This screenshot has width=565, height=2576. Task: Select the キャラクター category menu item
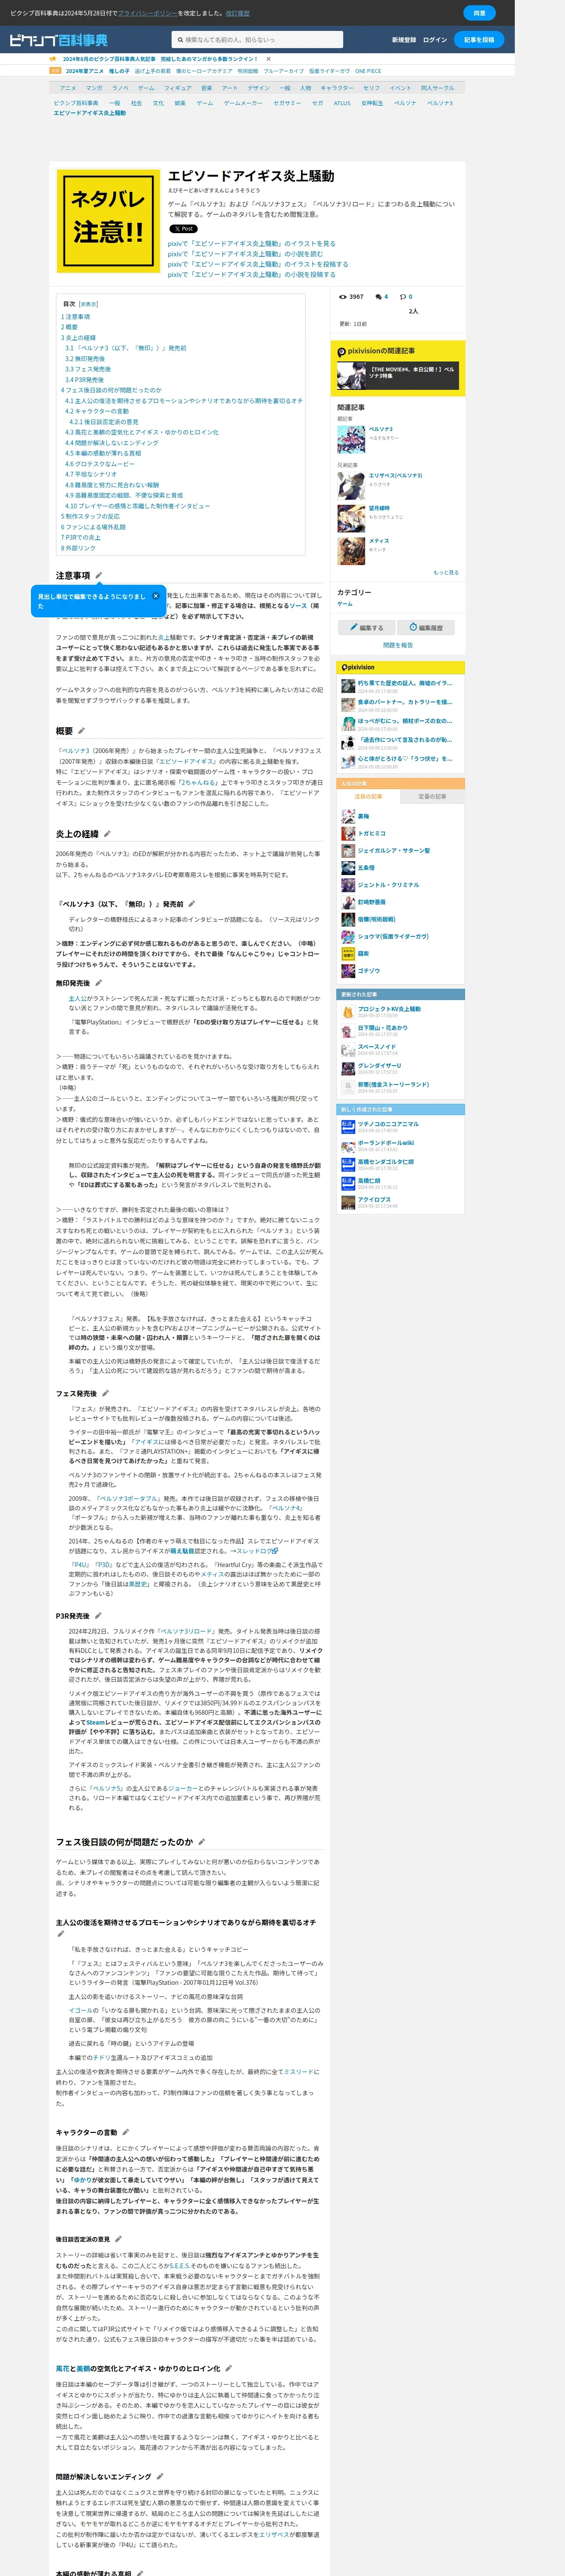point(337,88)
